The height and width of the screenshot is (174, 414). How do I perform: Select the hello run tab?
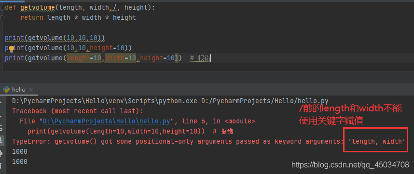pos(19,89)
